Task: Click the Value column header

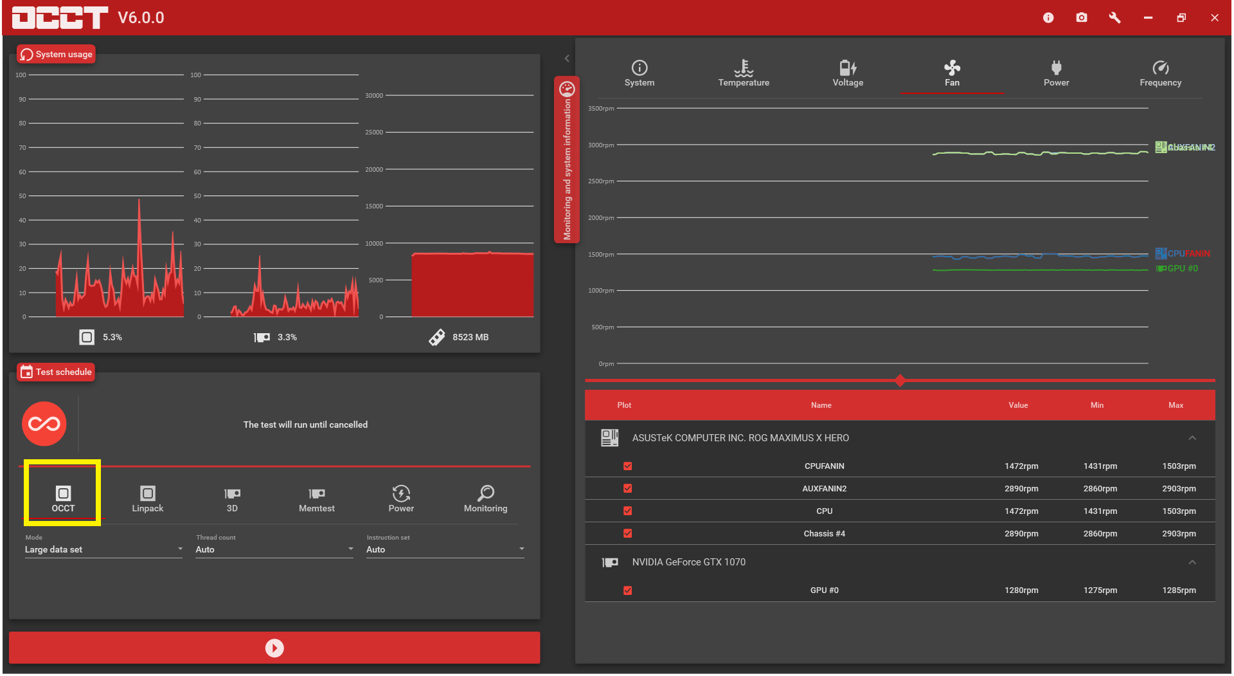Action: [x=1018, y=405]
